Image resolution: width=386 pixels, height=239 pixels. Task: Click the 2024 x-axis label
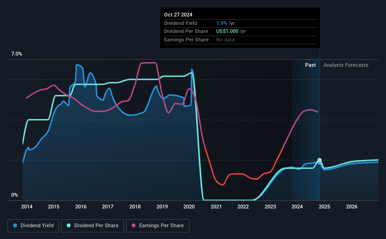(297, 207)
